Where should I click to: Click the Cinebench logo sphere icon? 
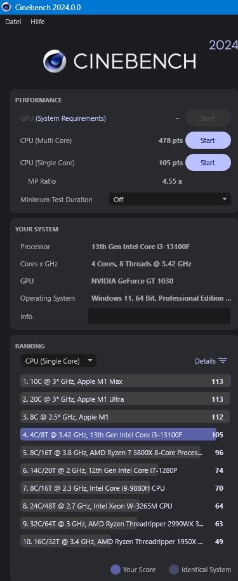click(x=55, y=61)
